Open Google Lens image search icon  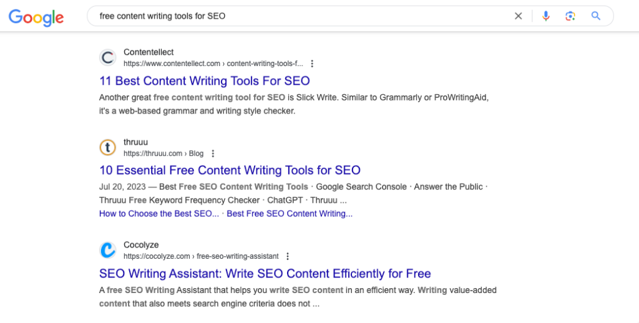click(570, 16)
